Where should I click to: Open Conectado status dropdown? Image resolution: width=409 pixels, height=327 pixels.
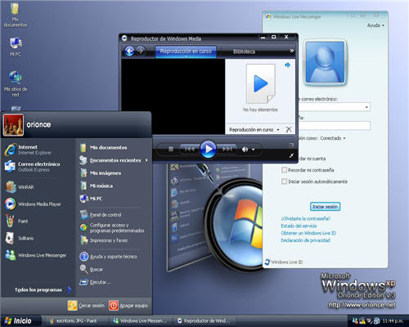[333, 138]
